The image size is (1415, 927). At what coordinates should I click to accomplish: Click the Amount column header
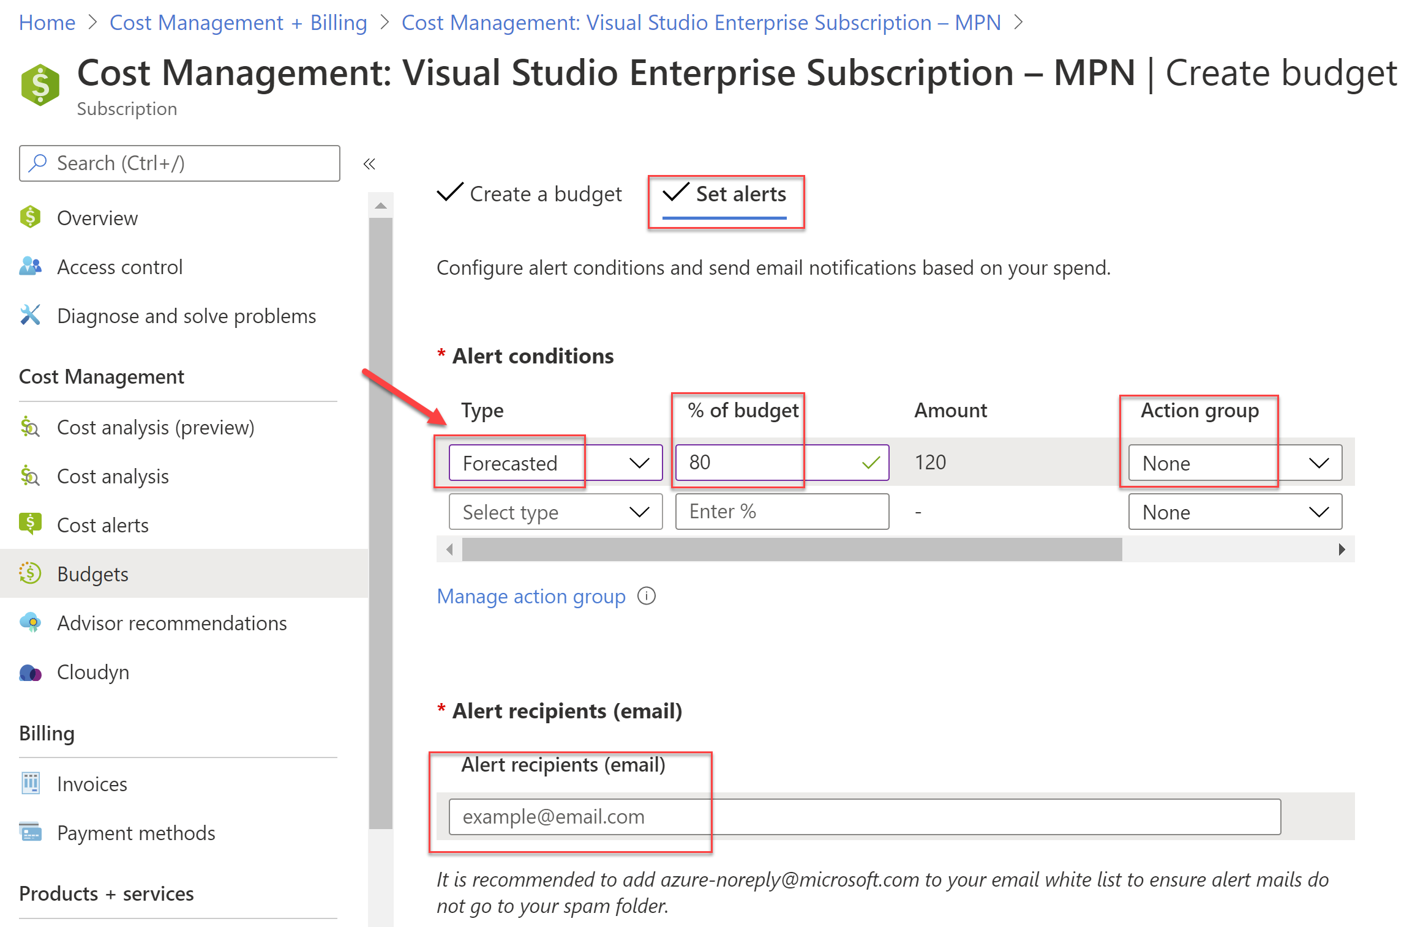tap(950, 410)
